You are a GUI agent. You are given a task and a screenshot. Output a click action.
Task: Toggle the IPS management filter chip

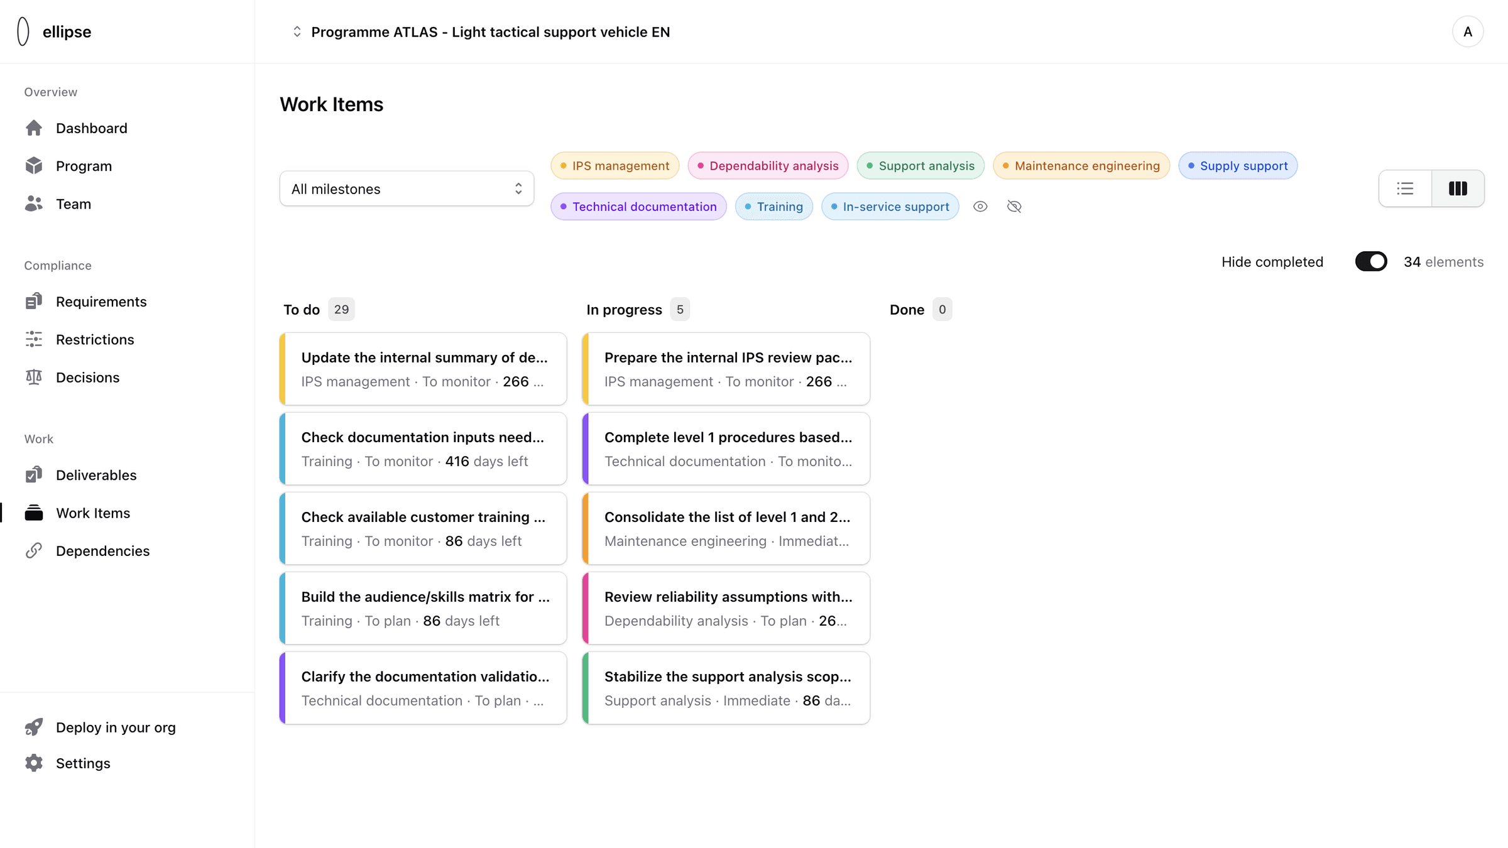[x=615, y=166]
